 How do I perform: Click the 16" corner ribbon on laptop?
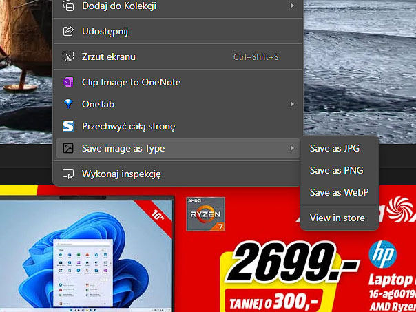click(158, 216)
